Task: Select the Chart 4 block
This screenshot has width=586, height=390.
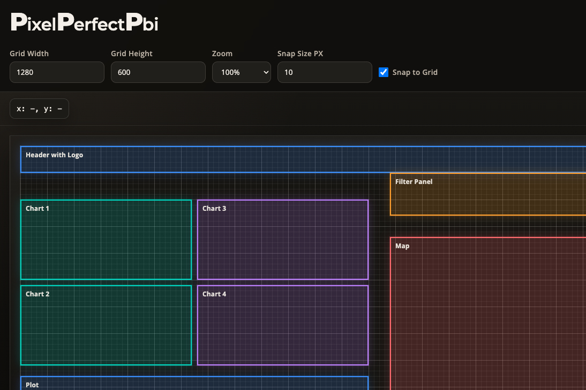Action: point(283,325)
